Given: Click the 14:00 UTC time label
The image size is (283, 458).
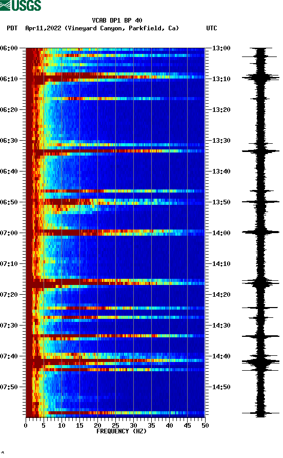Looking at the screenshot, I should (221, 233).
